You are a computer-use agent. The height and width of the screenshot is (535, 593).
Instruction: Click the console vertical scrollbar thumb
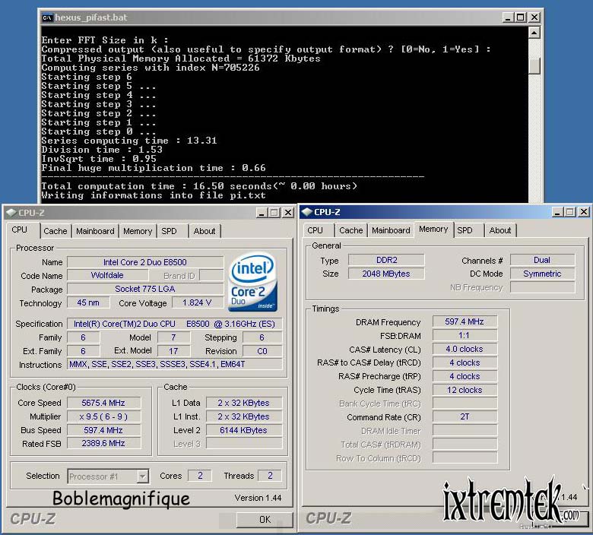534,66
